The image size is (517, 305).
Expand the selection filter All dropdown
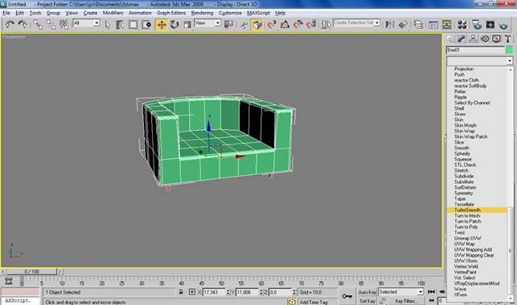click(x=86, y=23)
